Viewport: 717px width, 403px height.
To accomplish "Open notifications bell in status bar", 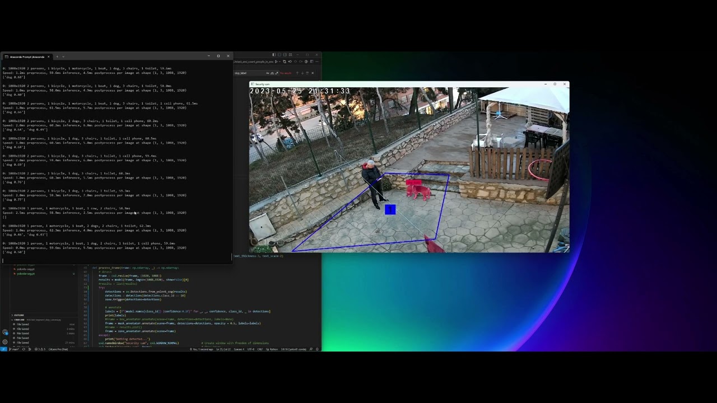I will click(x=316, y=349).
